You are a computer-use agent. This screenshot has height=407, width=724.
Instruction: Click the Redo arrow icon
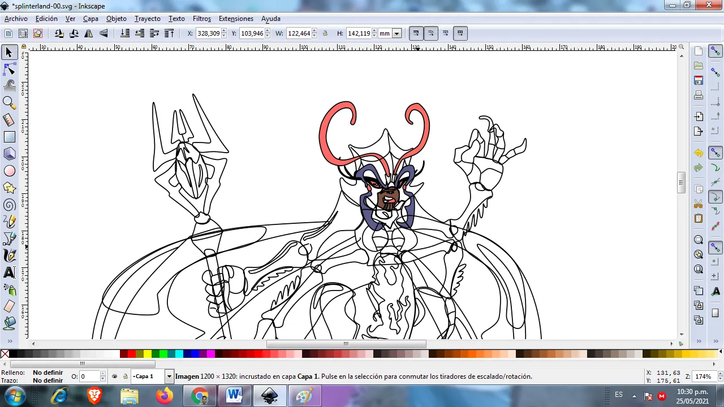point(699,168)
